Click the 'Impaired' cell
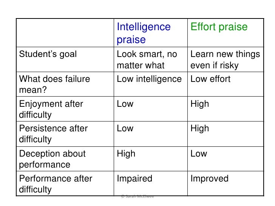 (134, 179)
